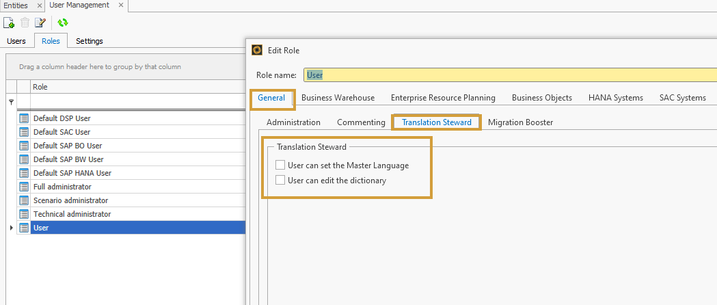Viewport: 717px width, 305px height.
Task: Select the Technical administrator role row
Action: pyautogui.click(x=72, y=214)
